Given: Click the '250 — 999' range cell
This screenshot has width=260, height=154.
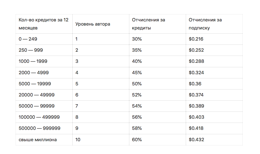Looking at the screenshot, I should 44,50.
